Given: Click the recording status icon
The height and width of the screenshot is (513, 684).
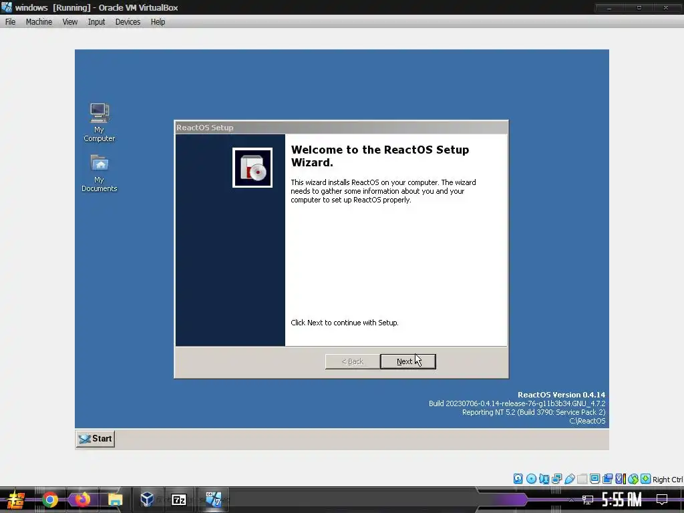Looking at the screenshot, I should (x=607, y=478).
